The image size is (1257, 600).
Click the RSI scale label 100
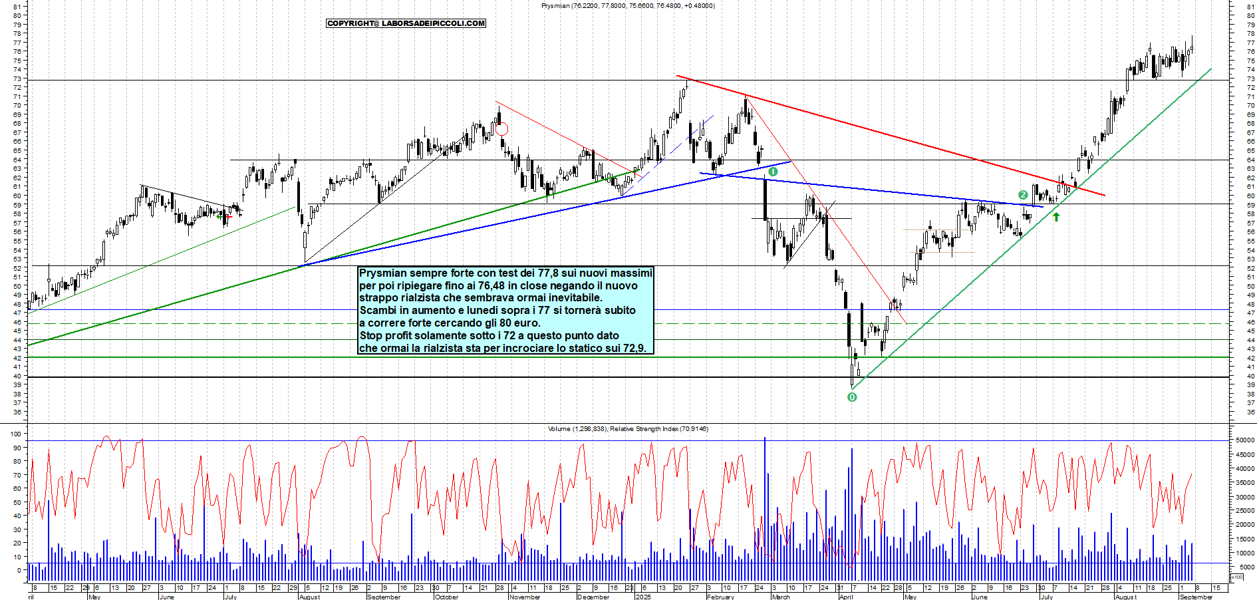tap(15, 434)
